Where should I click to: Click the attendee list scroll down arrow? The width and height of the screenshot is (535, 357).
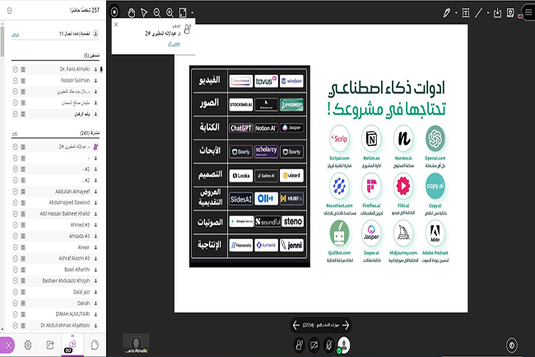point(2,330)
